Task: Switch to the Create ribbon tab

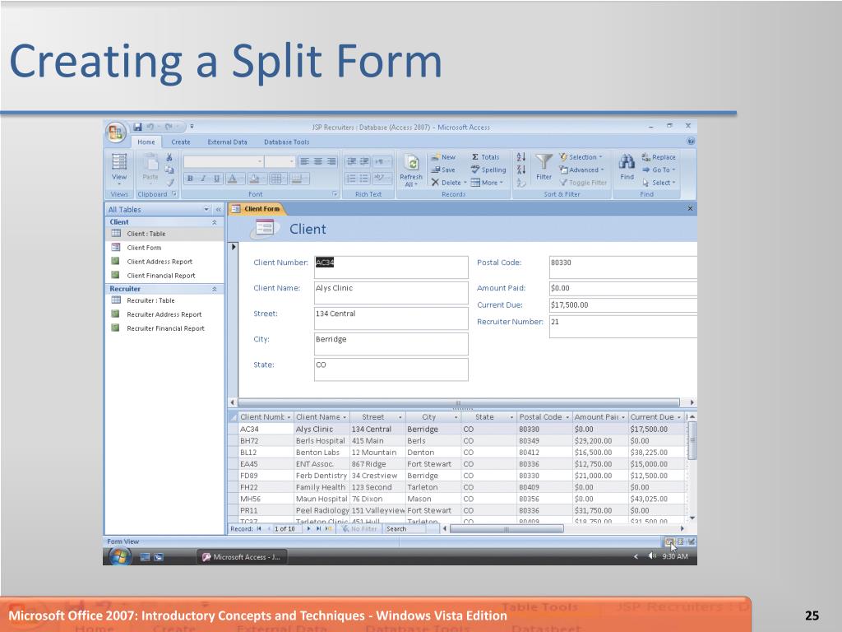Action: point(180,142)
